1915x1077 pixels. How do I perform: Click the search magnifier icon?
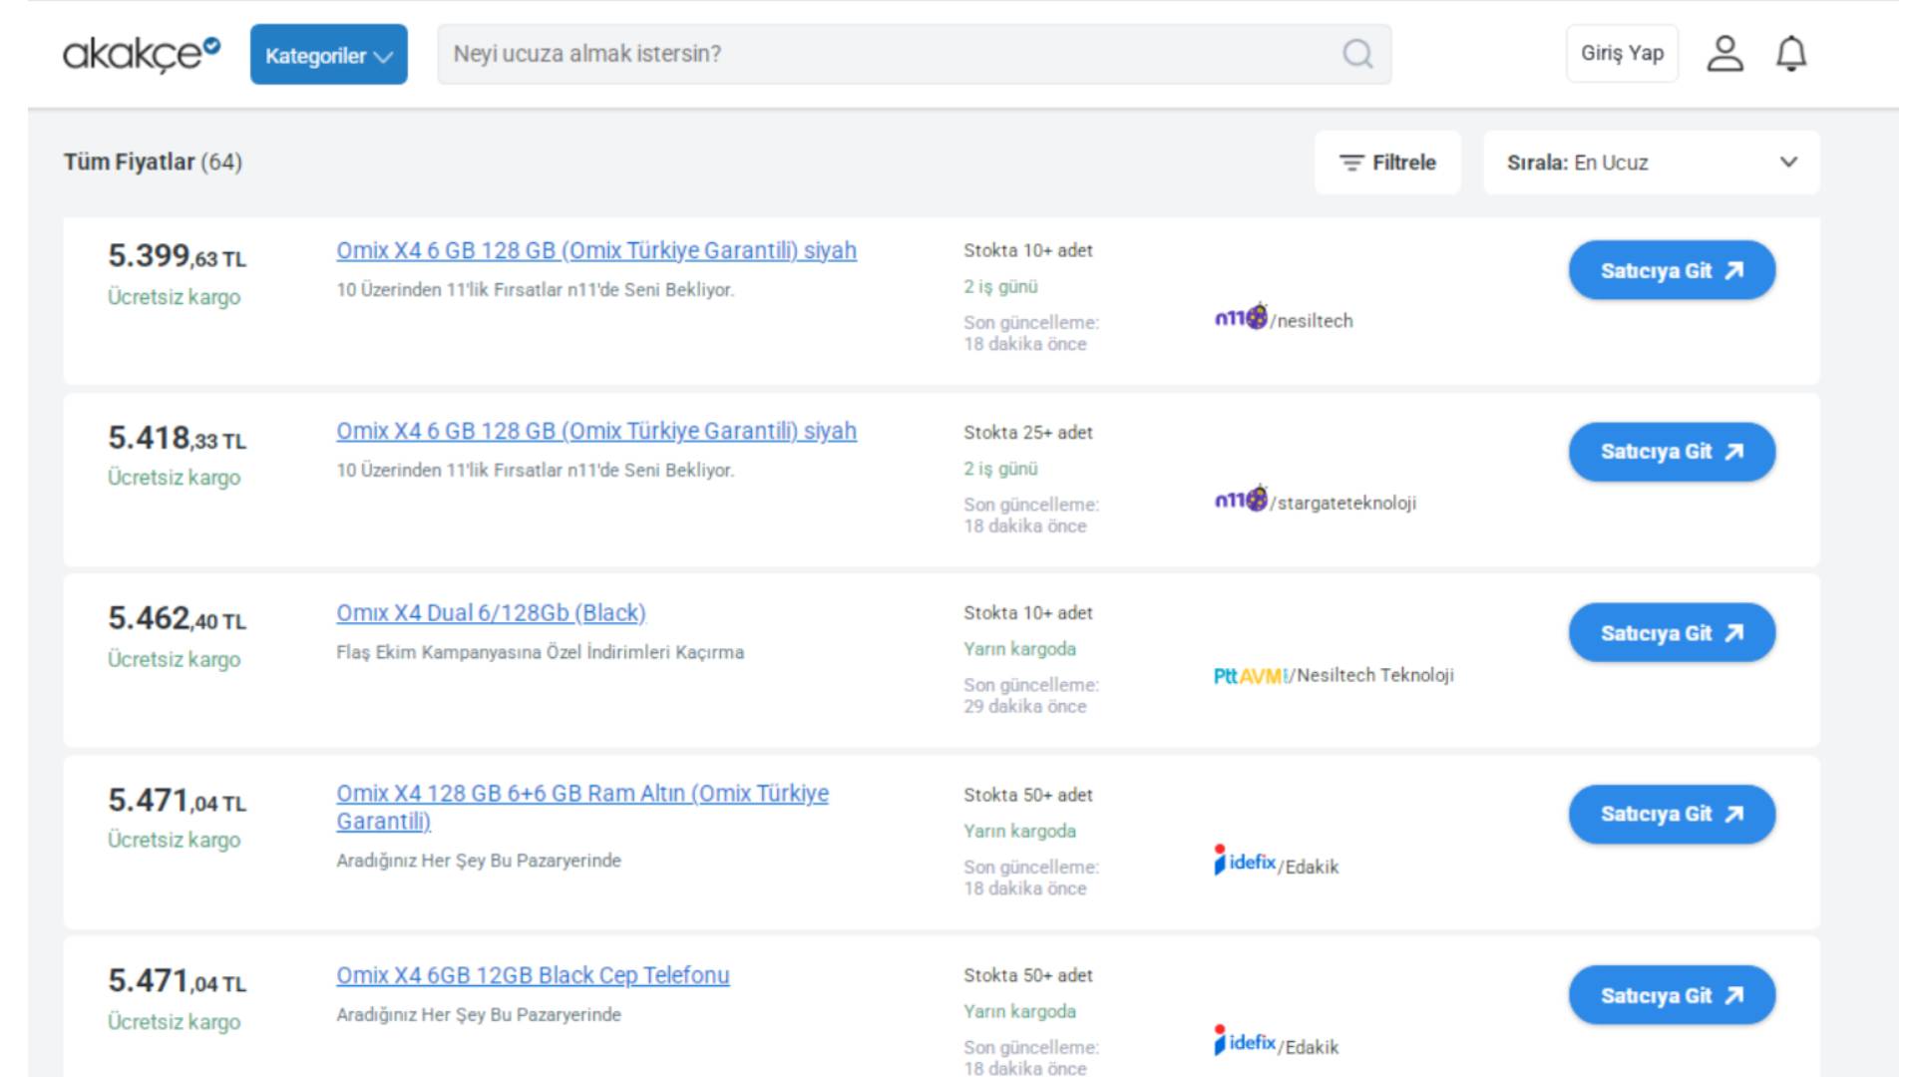click(1357, 54)
